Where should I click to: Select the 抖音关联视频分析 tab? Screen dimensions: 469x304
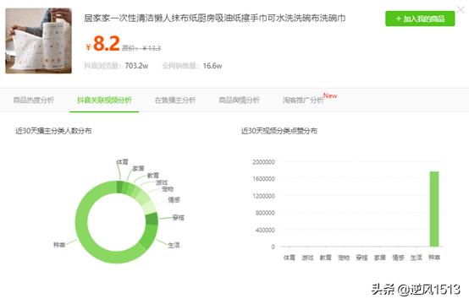[x=104, y=100]
